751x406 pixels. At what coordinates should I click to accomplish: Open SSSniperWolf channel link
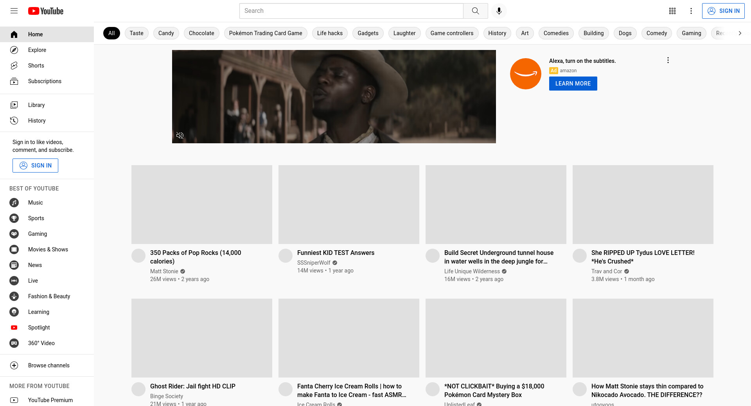[x=314, y=263]
